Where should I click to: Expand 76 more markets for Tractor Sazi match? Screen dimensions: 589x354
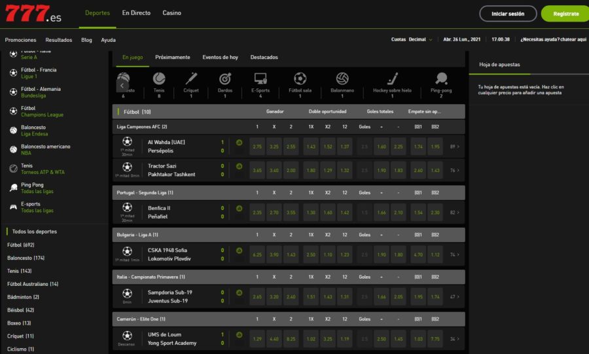455,170
